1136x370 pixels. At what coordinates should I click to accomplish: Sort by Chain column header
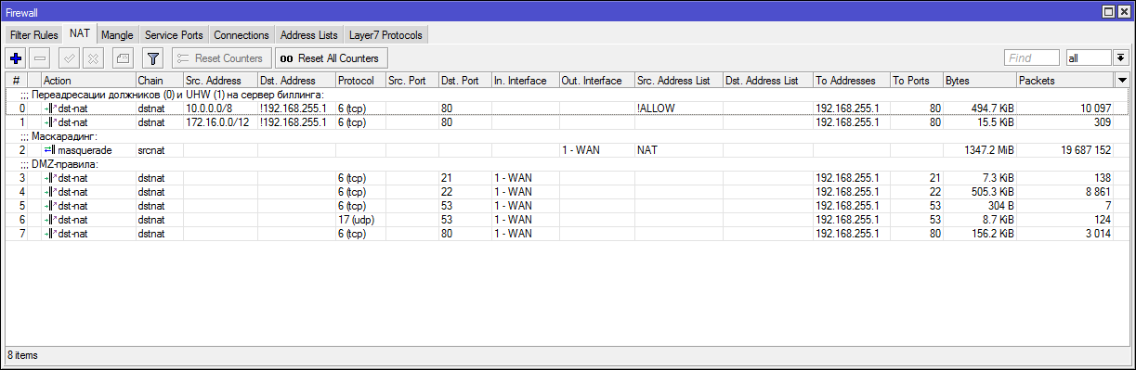click(159, 81)
